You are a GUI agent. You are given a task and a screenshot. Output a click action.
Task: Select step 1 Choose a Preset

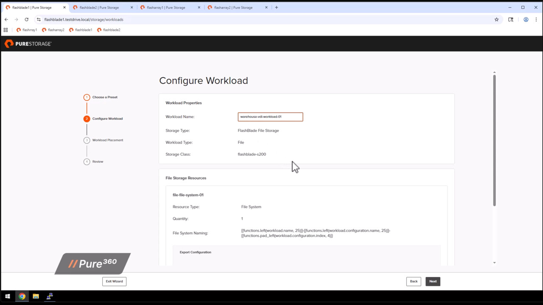point(104,97)
